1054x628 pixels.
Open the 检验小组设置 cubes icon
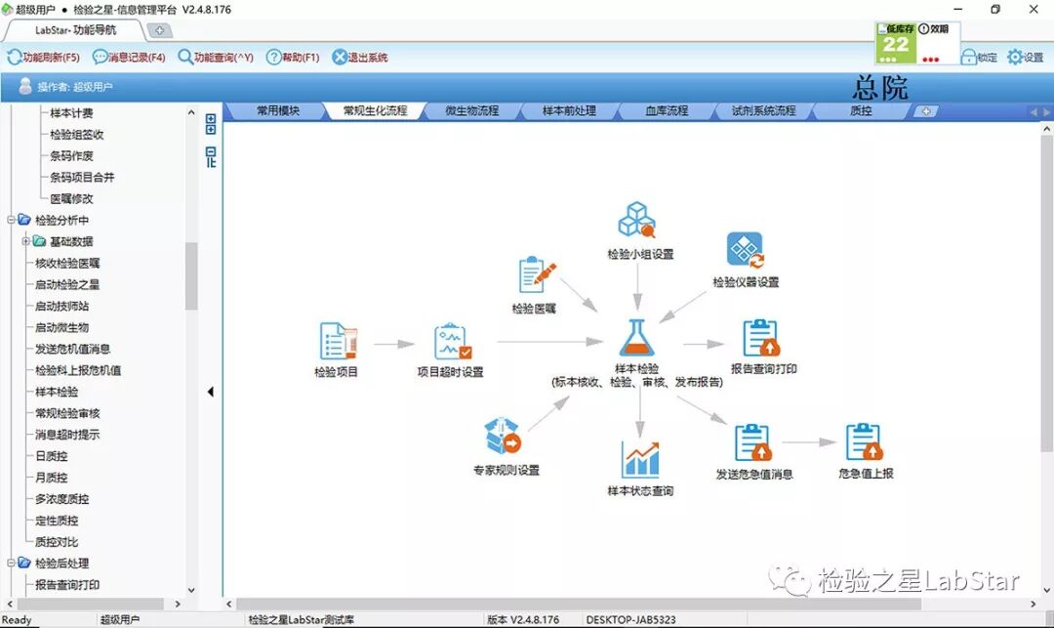(636, 220)
